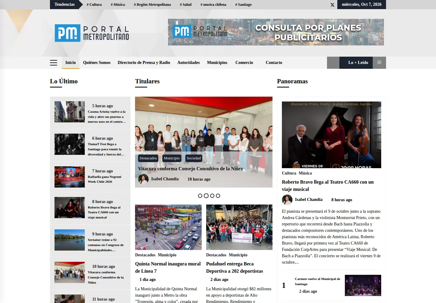This screenshot has width=436, height=303.
Task: Open Sernatur reúne a 92 comunas headline
Action: pos(106,245)
